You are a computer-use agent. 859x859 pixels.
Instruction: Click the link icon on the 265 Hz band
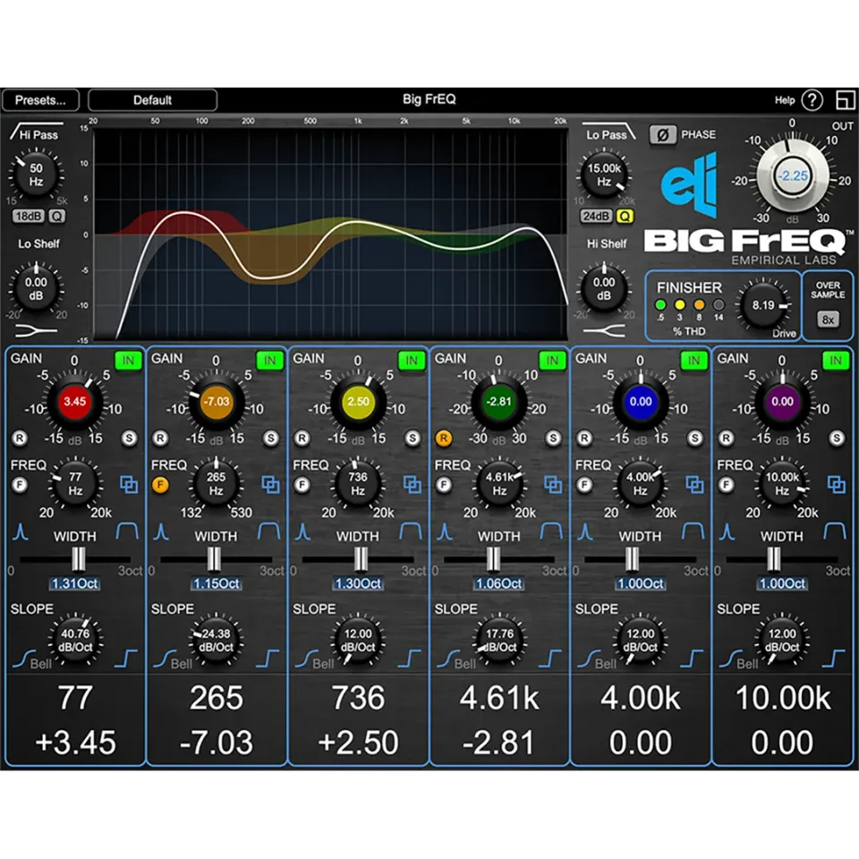click(270, 484)
